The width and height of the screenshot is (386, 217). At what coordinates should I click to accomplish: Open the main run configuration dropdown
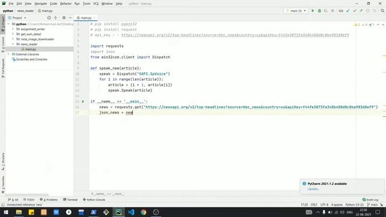(x=296, y=11)
